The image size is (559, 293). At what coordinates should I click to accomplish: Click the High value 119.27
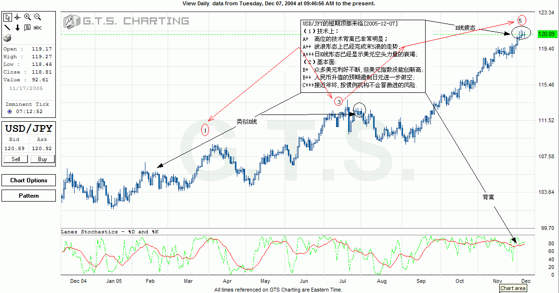tap(42, 56)
